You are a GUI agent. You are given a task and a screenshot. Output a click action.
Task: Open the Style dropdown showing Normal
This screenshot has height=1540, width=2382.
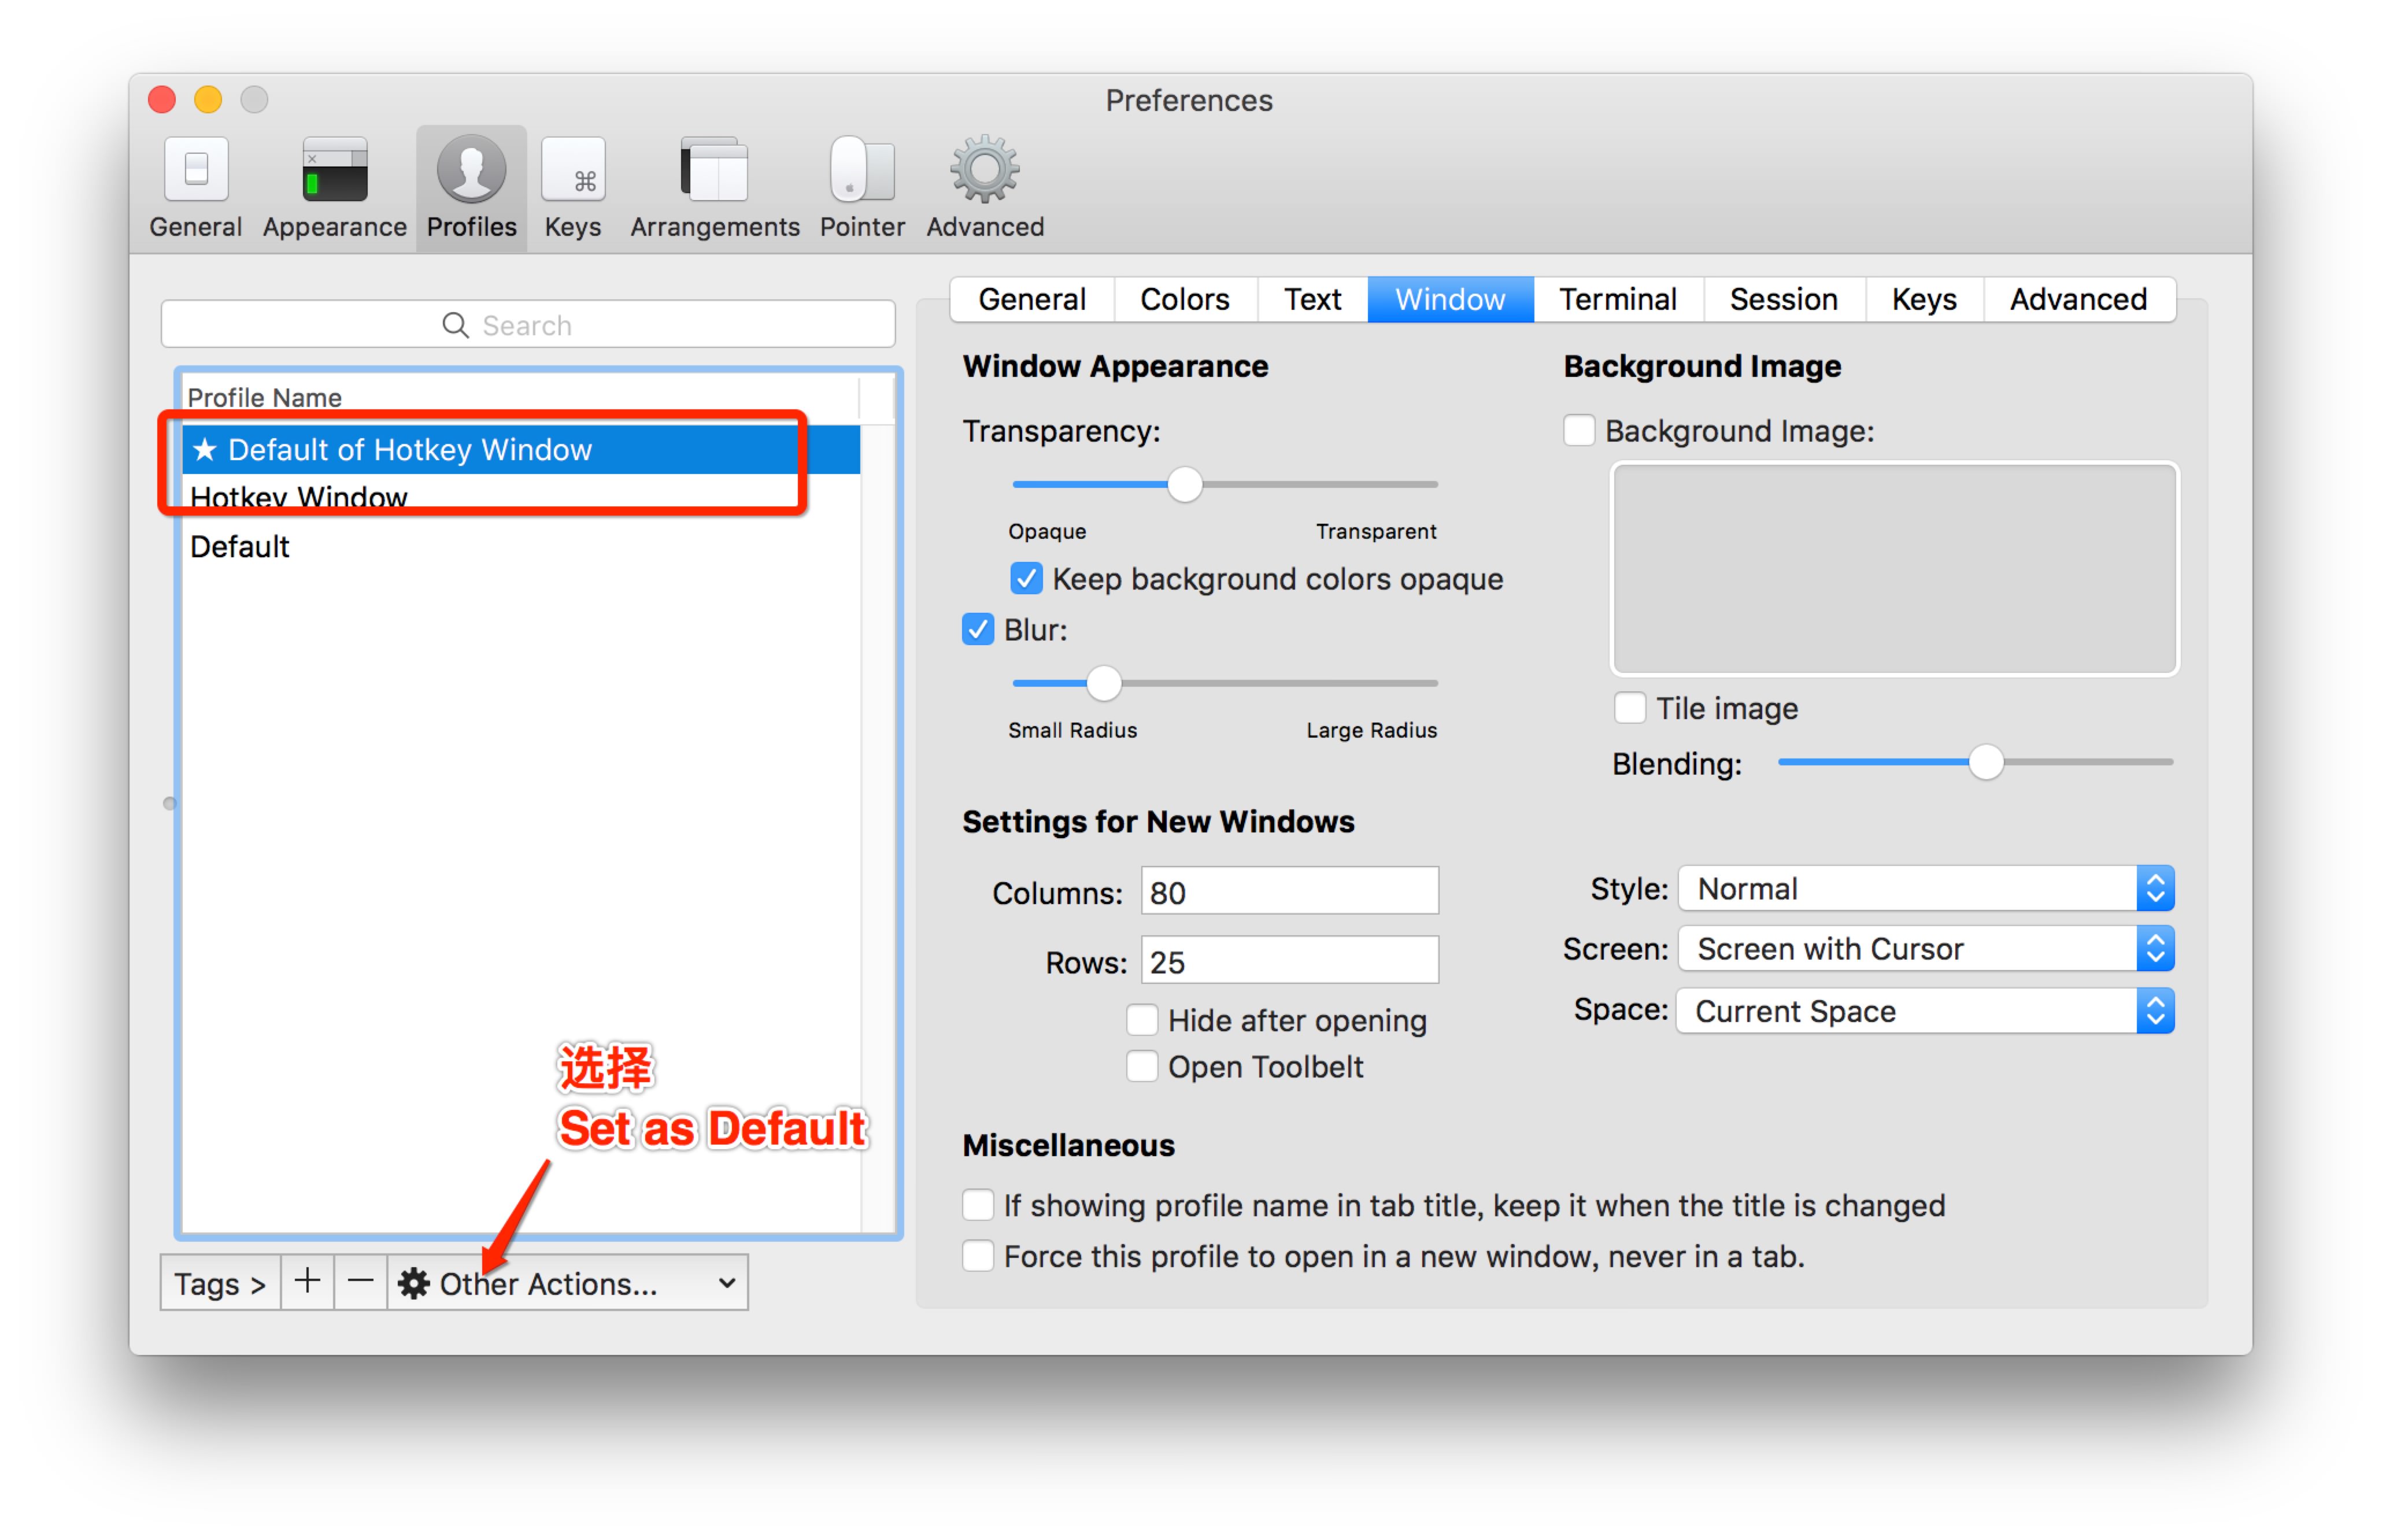click(x=1924, y=889)
